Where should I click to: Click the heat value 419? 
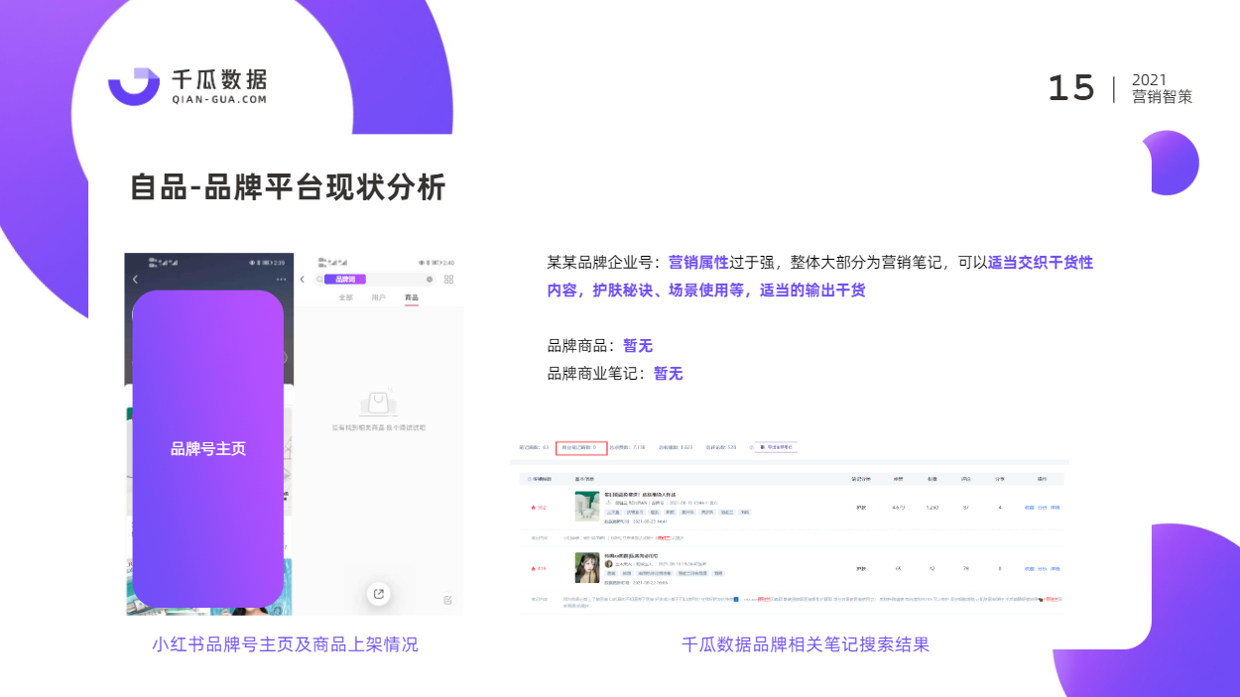541,569
